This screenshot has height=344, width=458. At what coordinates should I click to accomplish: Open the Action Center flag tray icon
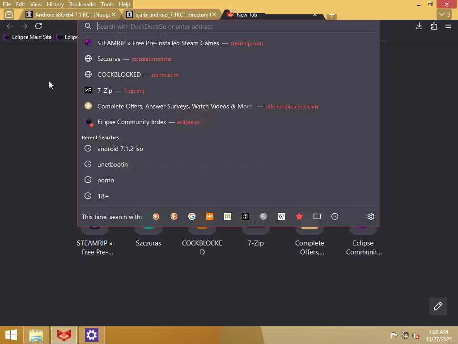394,335
